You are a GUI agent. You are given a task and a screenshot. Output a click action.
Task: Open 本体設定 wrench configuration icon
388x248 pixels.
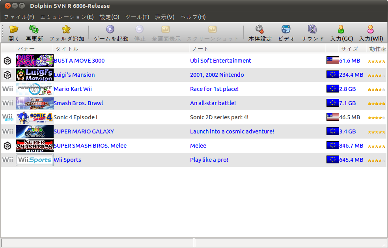260,30
